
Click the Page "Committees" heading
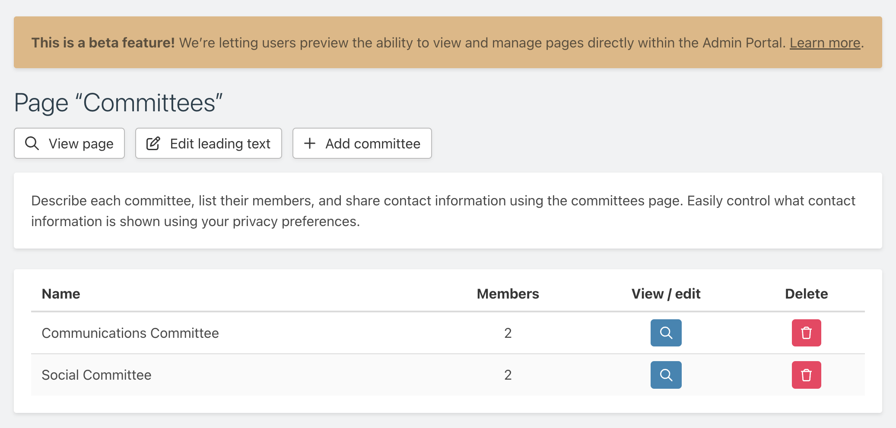tap(118, 102)
